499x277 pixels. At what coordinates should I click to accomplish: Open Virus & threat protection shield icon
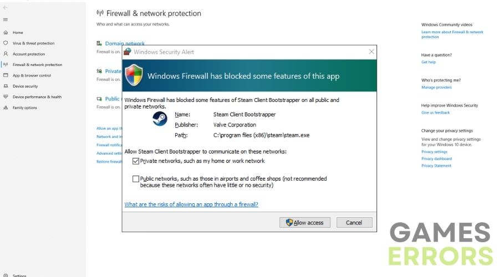(x=6, y=43)
